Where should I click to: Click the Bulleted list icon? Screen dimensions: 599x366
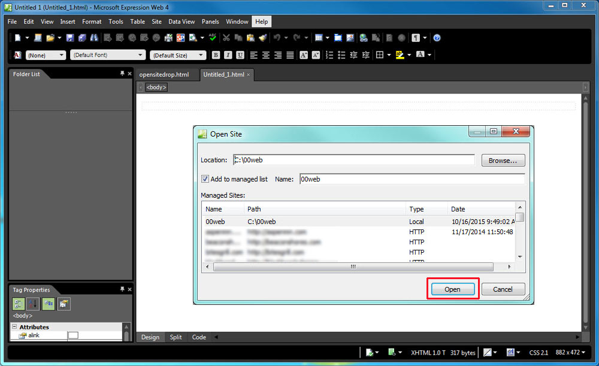(x=341, y=55)
